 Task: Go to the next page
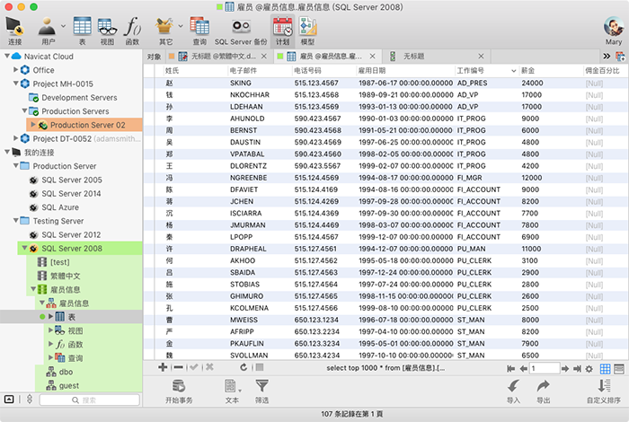tap(565, 369)
